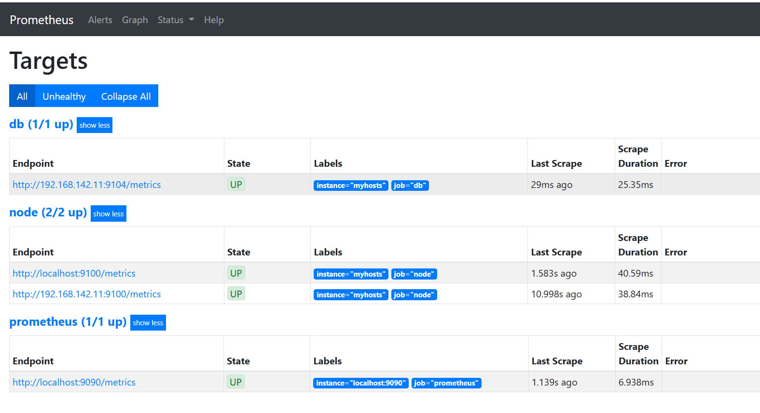Click the 38.84ms scrape duration value
This screenshot has width=760, height=413.
(636, 294)
